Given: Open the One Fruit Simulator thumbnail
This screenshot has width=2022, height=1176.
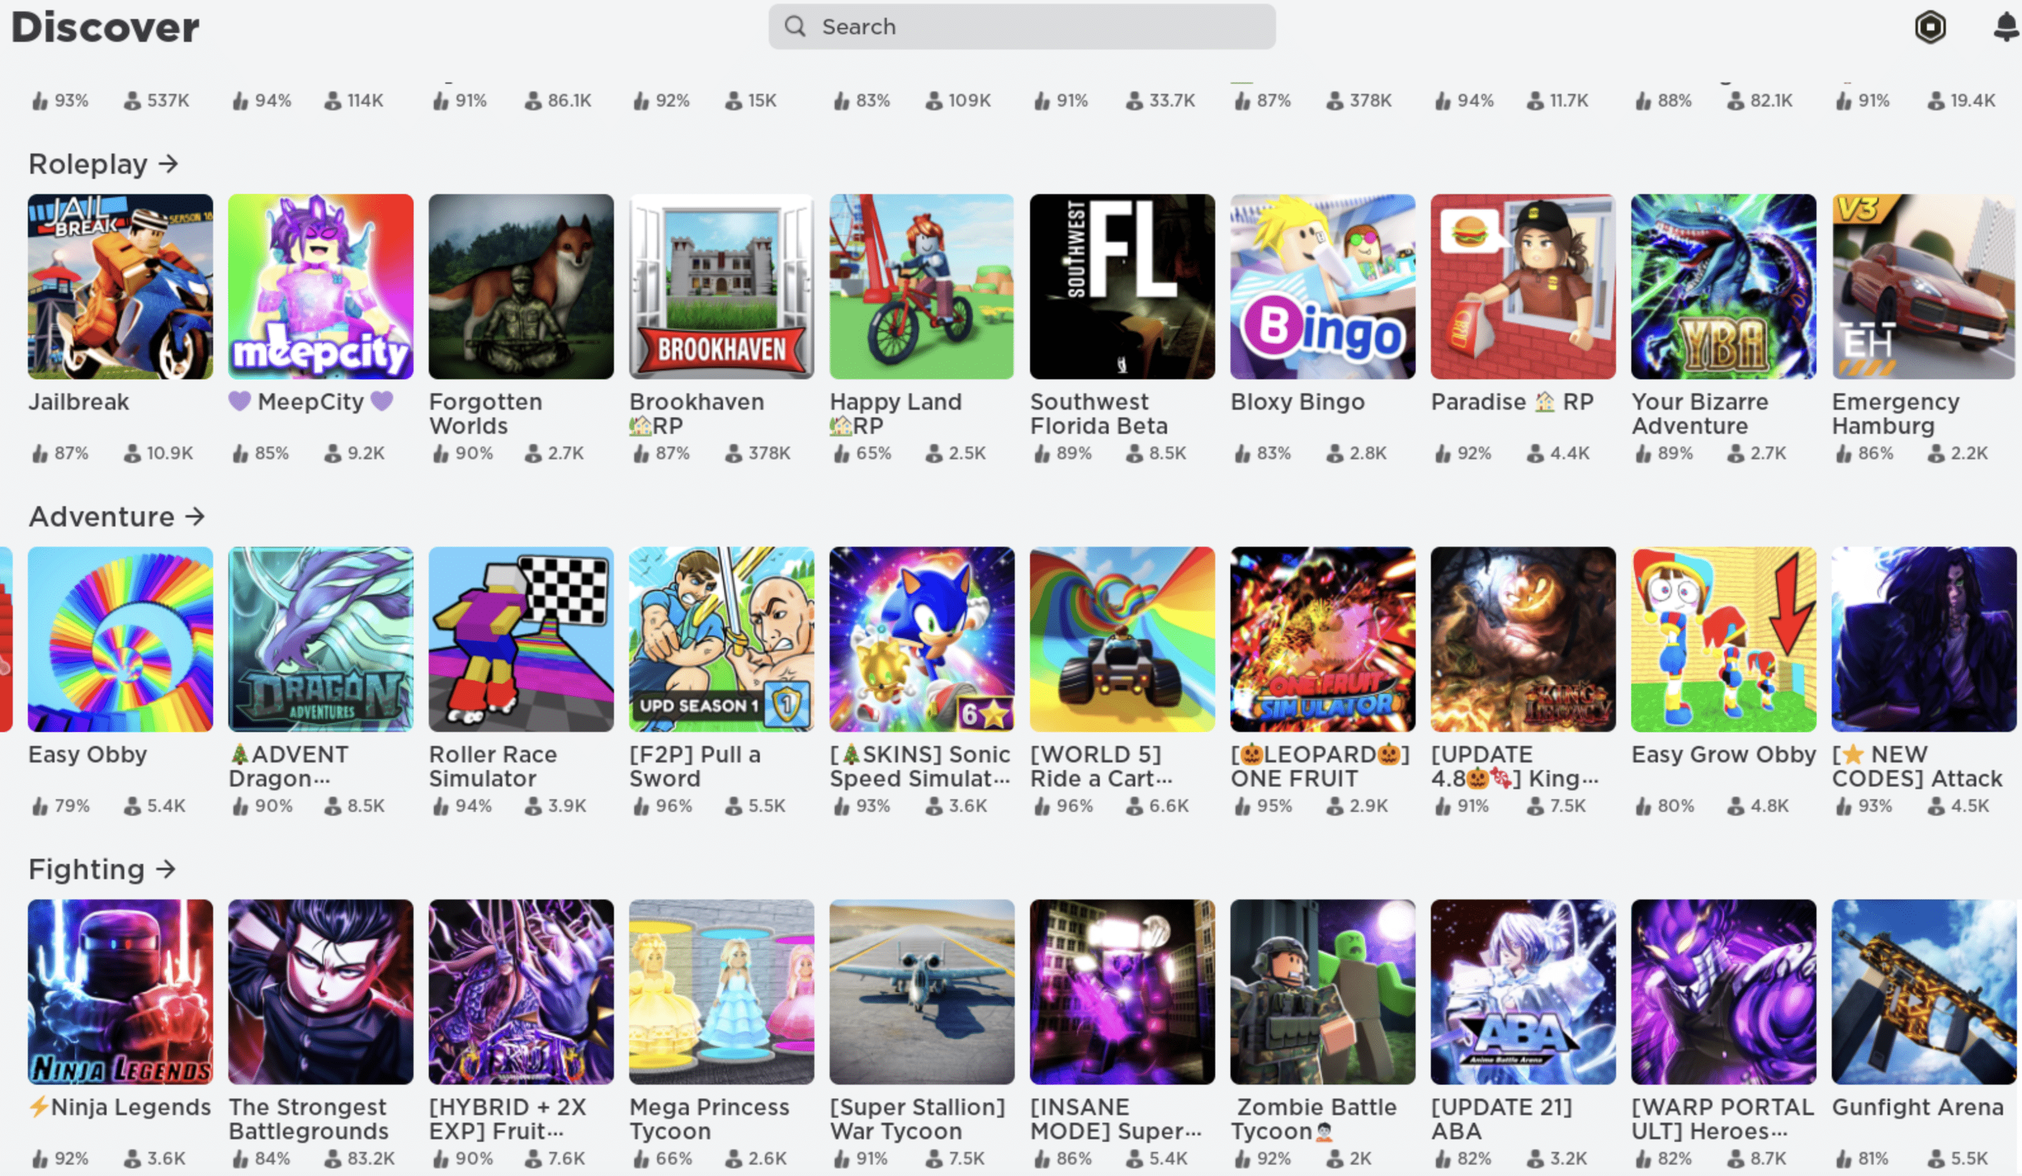Looking at the screenshot, I should (1323, 639).
